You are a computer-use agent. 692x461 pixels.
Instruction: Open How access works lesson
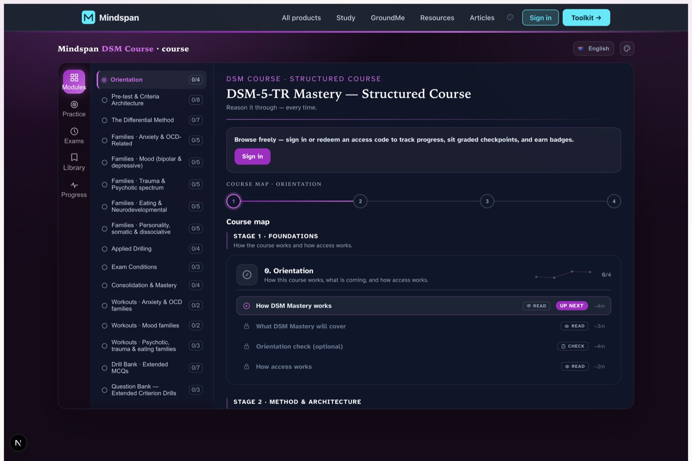tap(424, 367)
